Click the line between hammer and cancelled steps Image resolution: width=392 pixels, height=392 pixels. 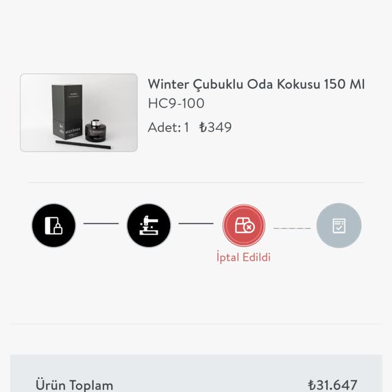pos(196,224)
